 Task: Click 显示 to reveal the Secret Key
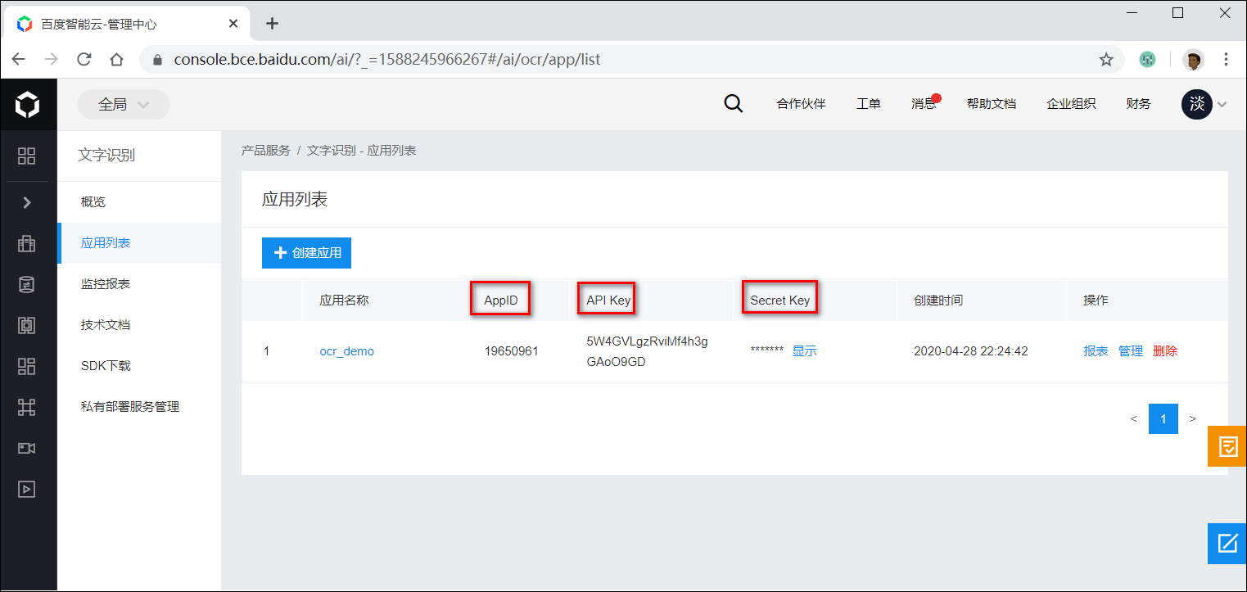coord(804,351)
